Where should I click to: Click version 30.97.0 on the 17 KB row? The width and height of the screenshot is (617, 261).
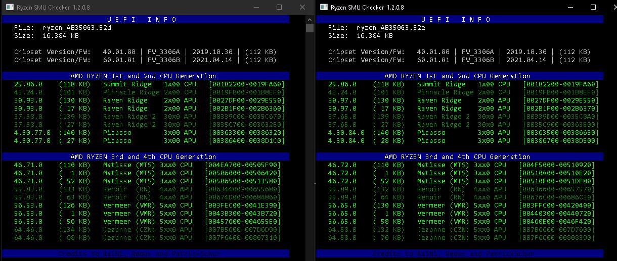342,109
